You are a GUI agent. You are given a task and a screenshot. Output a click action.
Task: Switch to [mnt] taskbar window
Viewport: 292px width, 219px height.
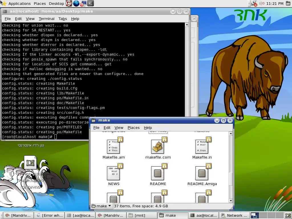coord(142,216)
